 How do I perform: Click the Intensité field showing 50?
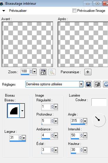tap(75, 135)
